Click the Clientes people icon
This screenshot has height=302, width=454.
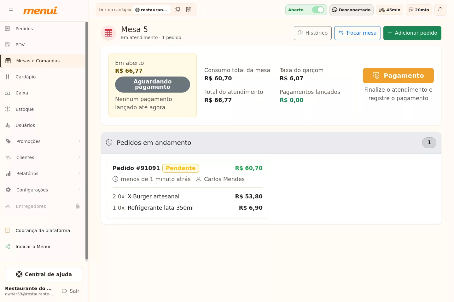(8, 157)
